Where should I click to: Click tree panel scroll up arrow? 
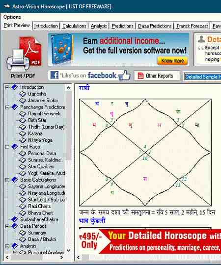68,88
